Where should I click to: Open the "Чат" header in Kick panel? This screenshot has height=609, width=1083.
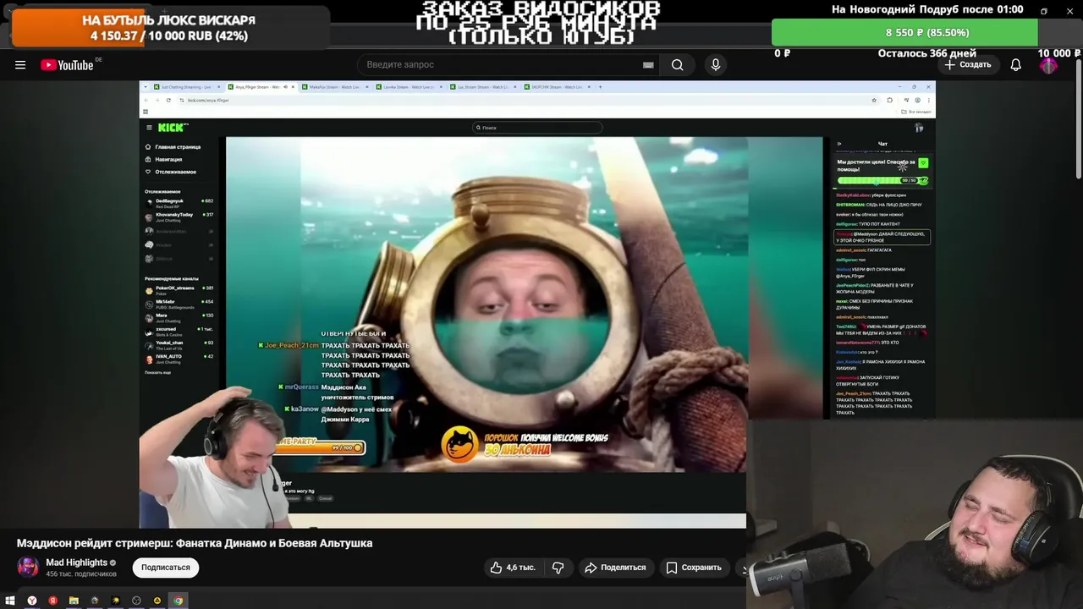click(x=882, y=144)
